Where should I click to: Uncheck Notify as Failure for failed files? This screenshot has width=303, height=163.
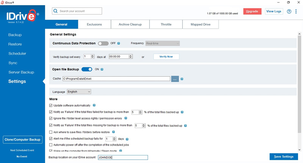[51, 112]
